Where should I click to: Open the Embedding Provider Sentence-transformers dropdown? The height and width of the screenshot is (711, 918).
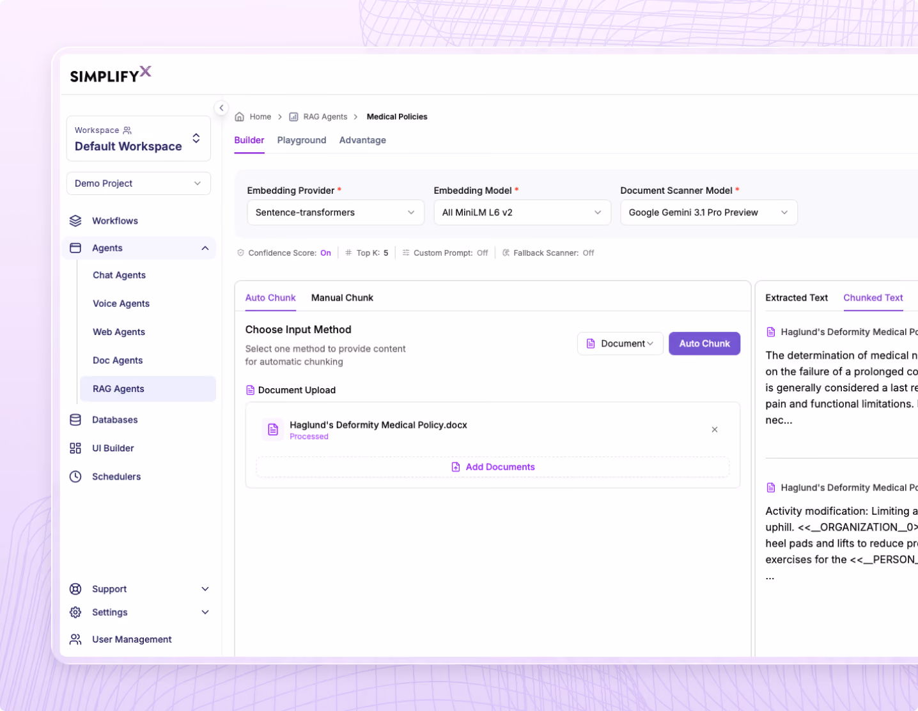336,212
